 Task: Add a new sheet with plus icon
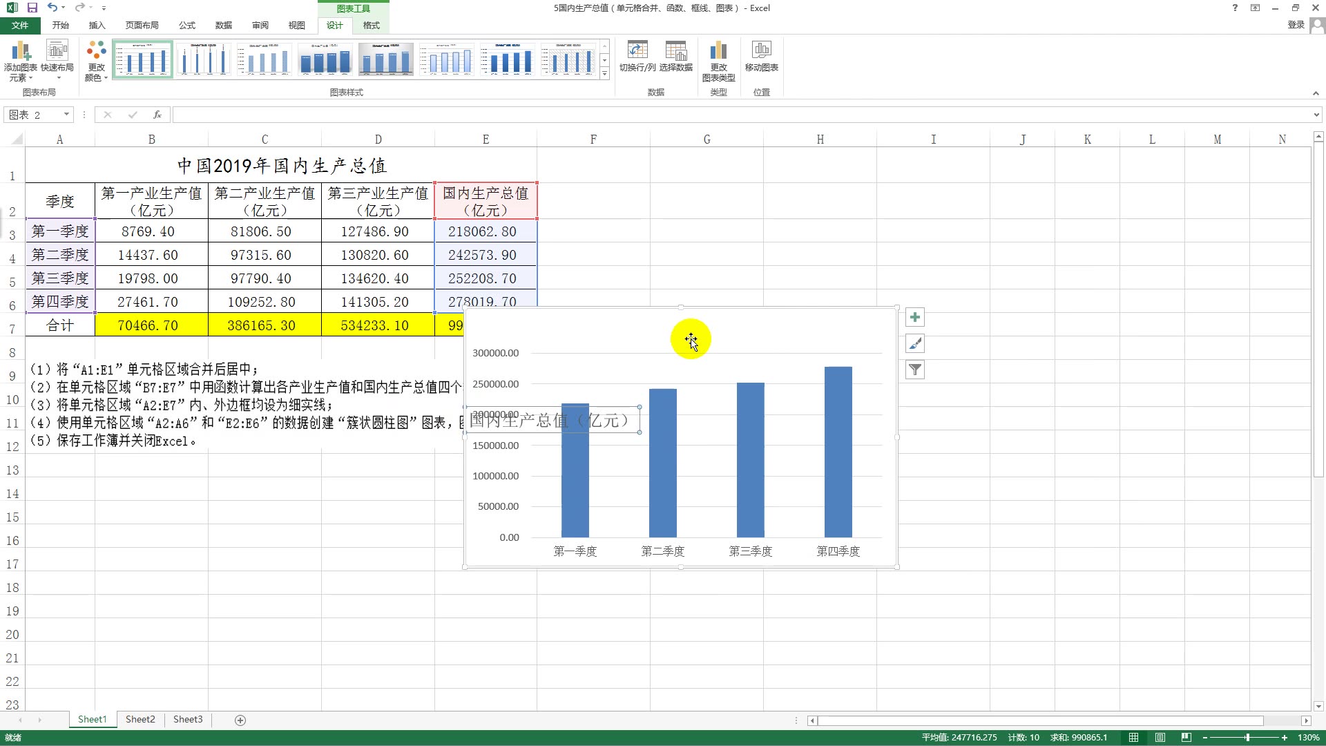pos(240,720)
